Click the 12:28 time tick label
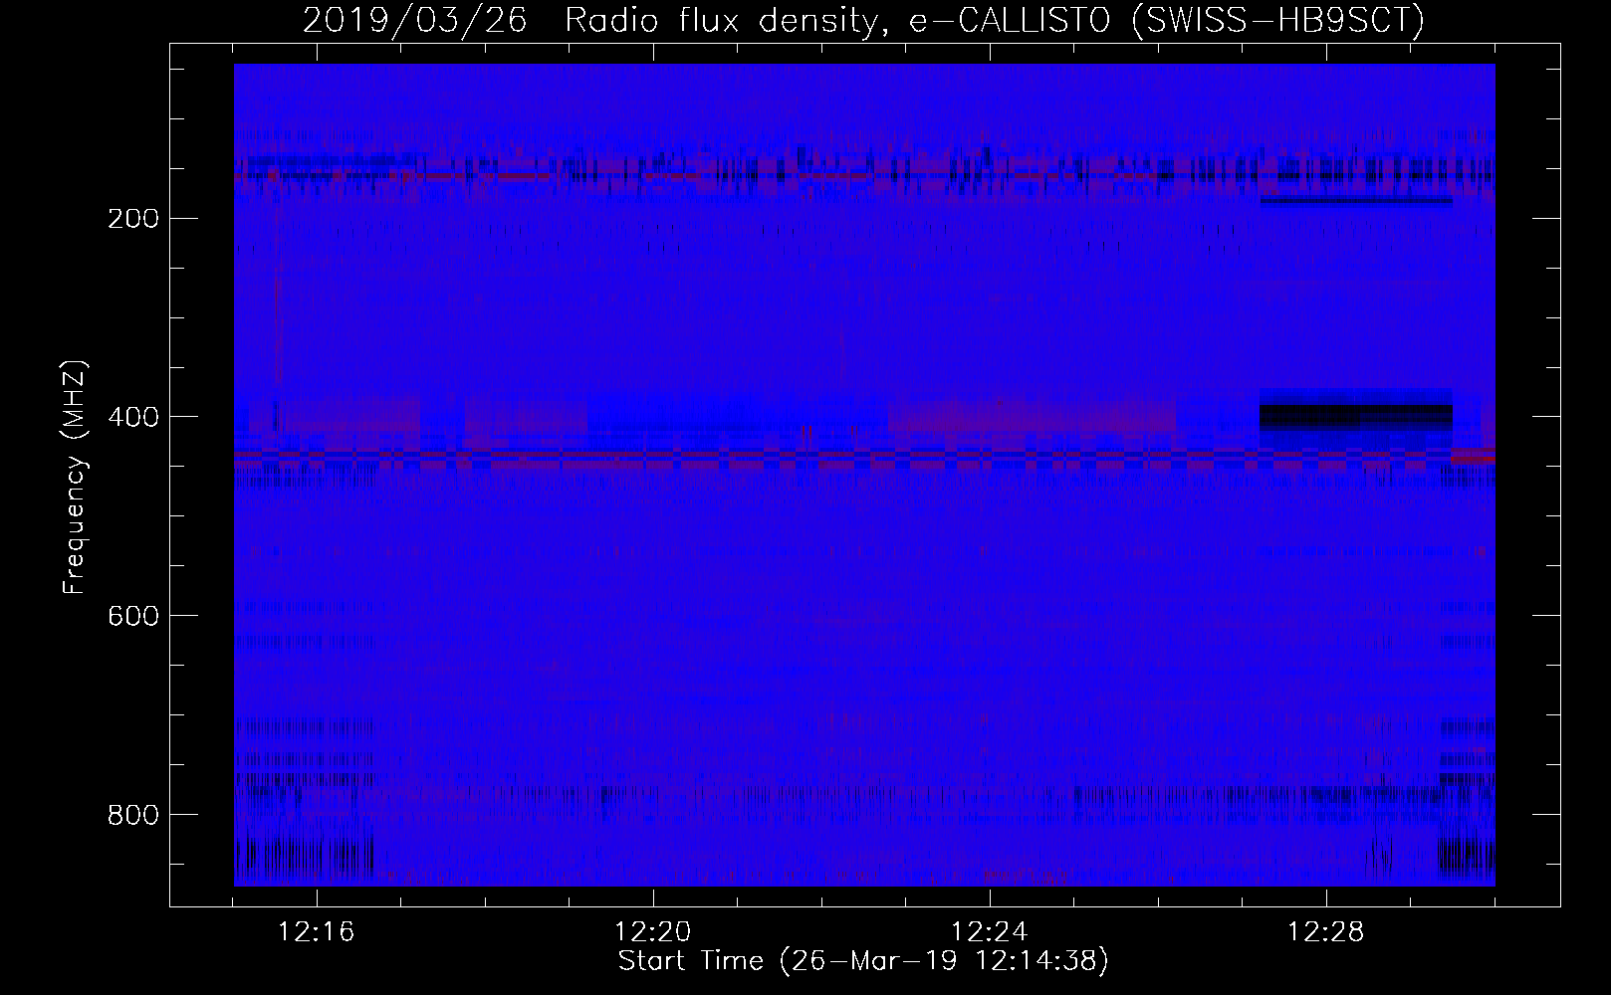This screenshot has width=1611, height=995. 1326,932
